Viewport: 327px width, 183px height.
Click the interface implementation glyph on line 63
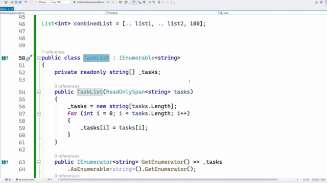5,162
